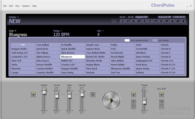This screenshot has height=119, width=195.
Task: Open the Key dropdown
Action: [x=100, y=31]
